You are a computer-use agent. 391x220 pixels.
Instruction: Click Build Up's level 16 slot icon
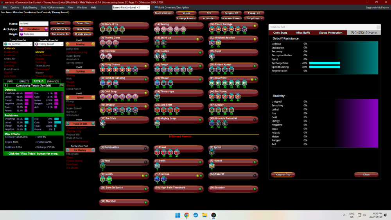pos(157,43)
